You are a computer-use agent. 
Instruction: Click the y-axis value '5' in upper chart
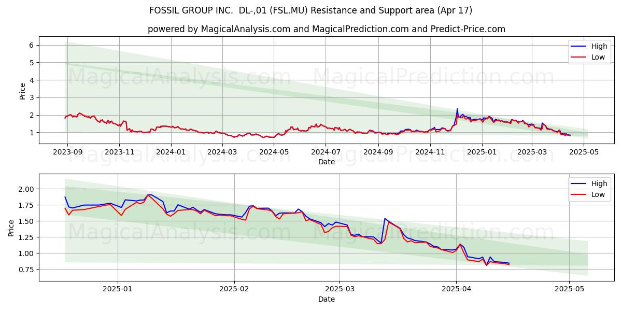(31, 63)
